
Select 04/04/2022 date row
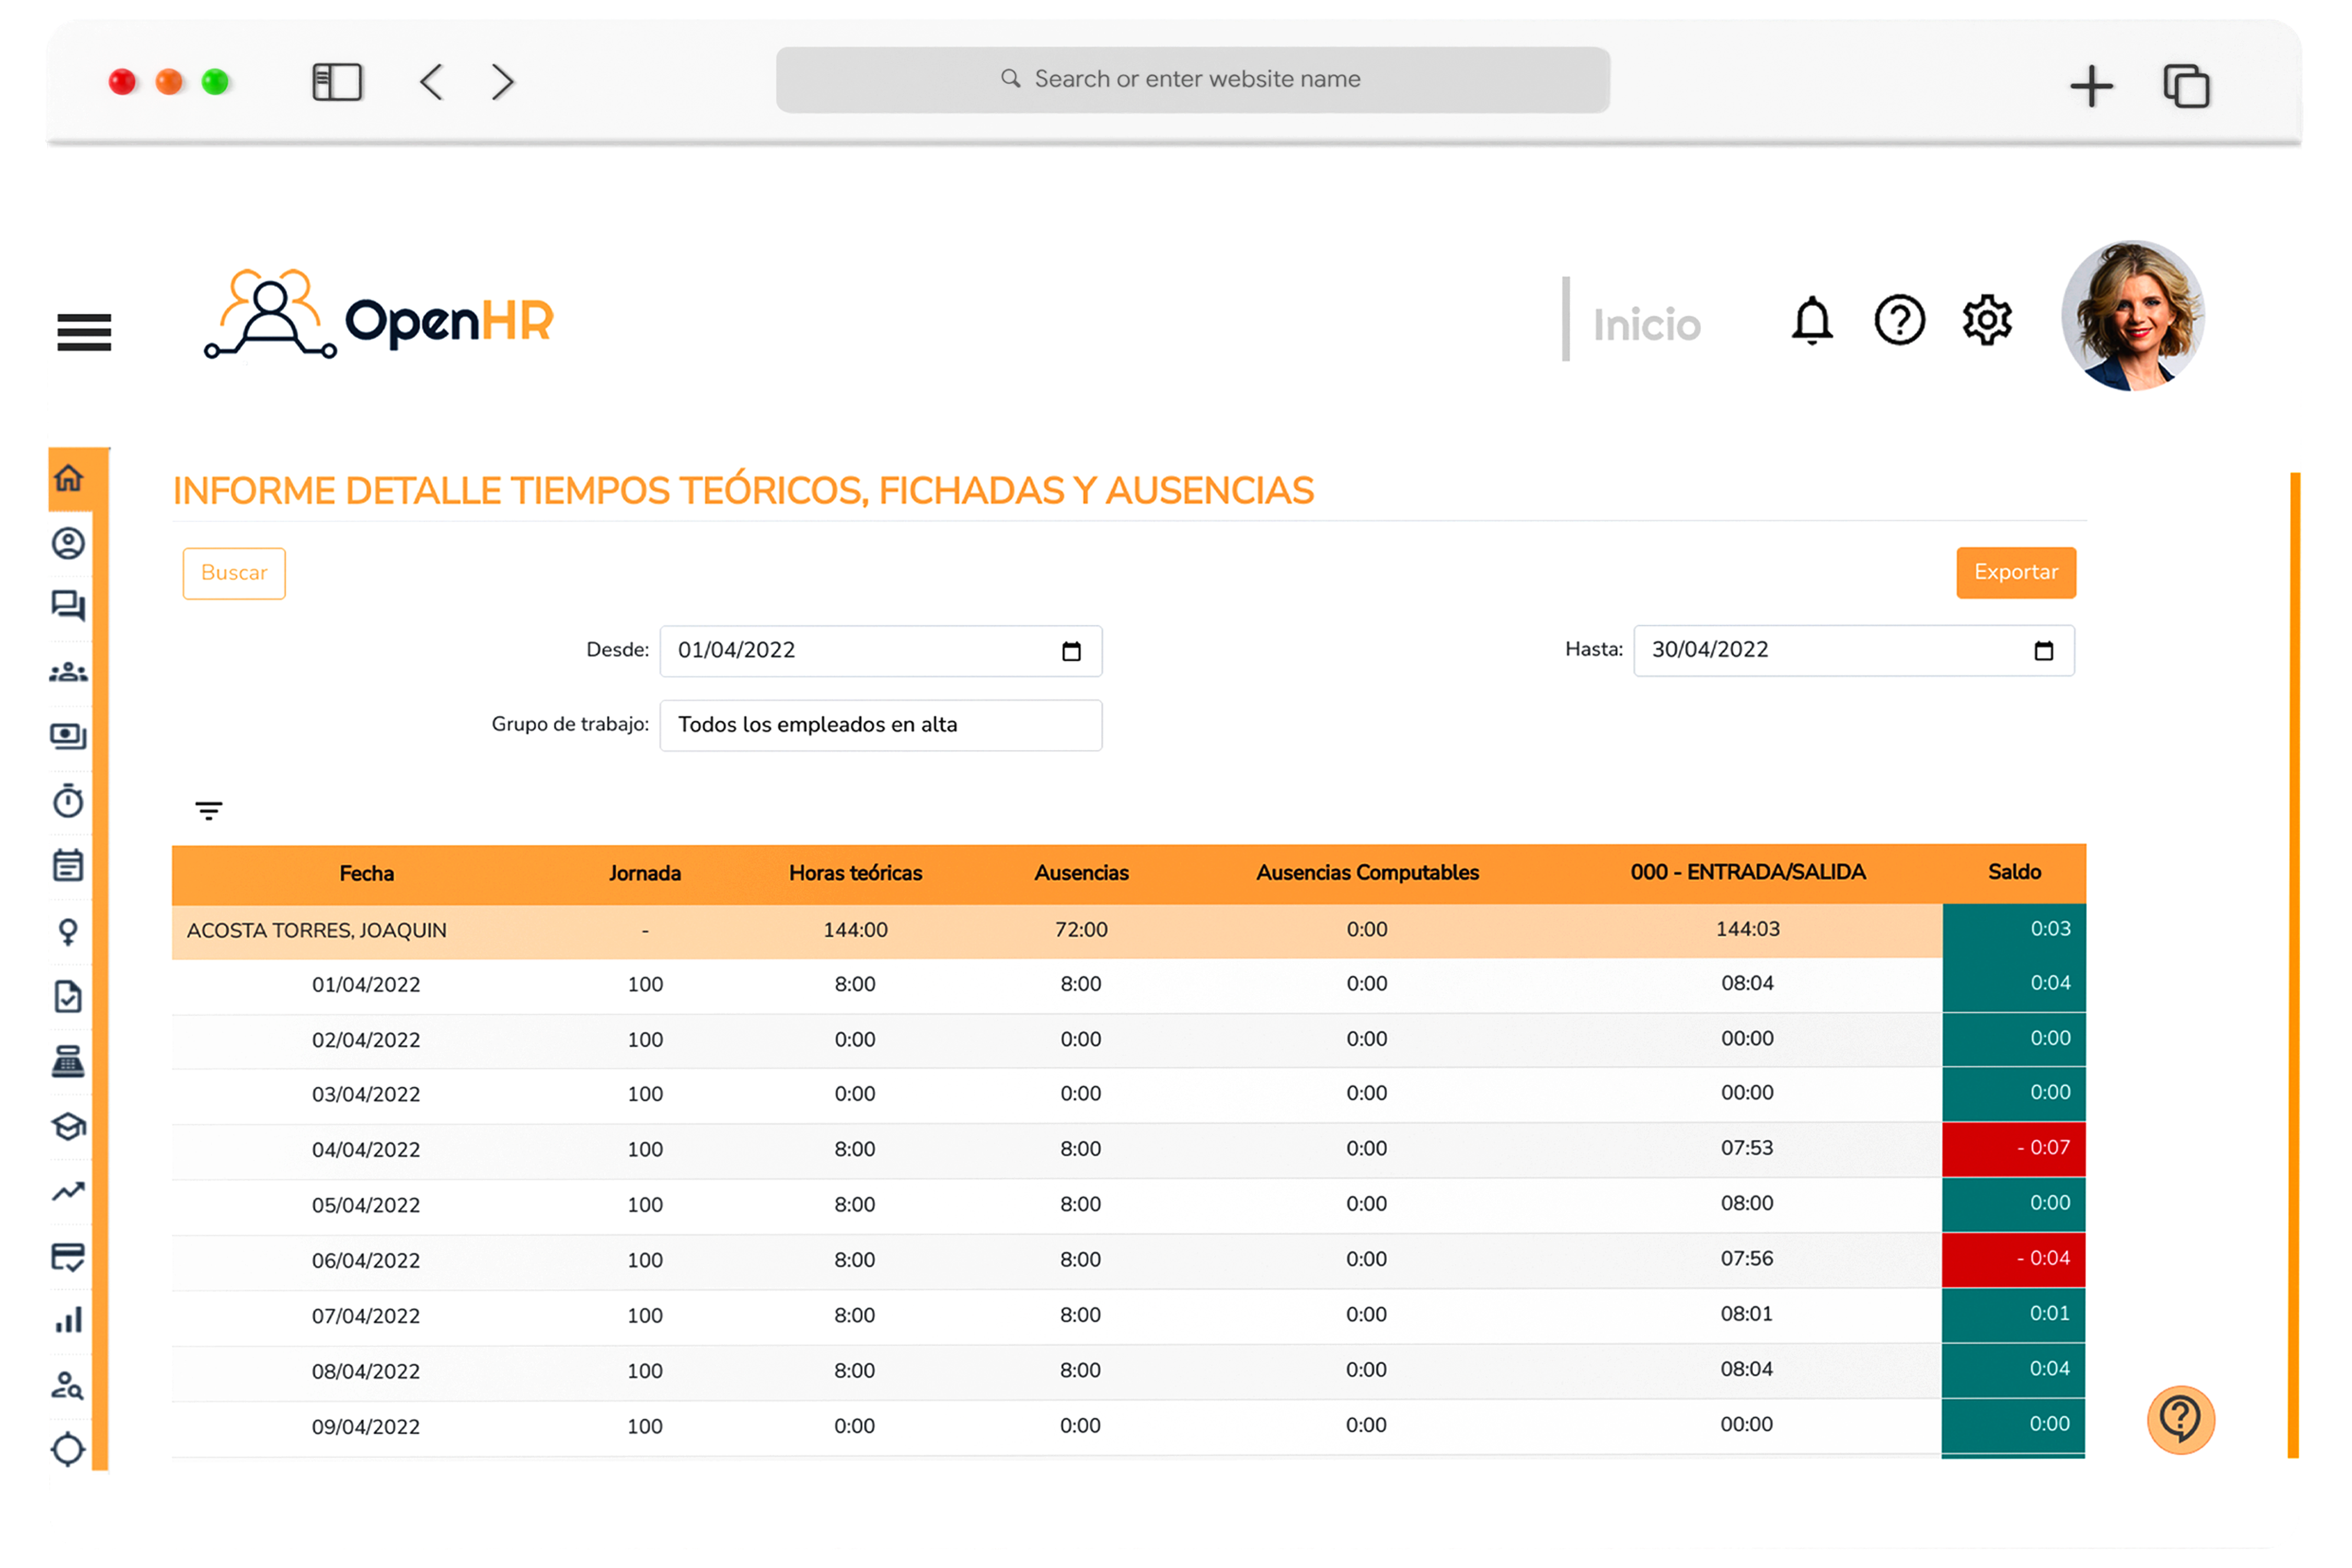pyautogui.click(x=1129, y=1149)
